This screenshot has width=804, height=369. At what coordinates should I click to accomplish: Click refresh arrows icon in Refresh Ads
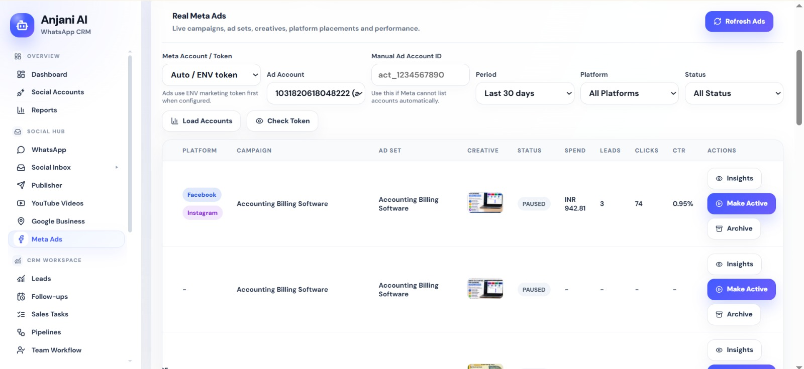(x=718, y=22)
